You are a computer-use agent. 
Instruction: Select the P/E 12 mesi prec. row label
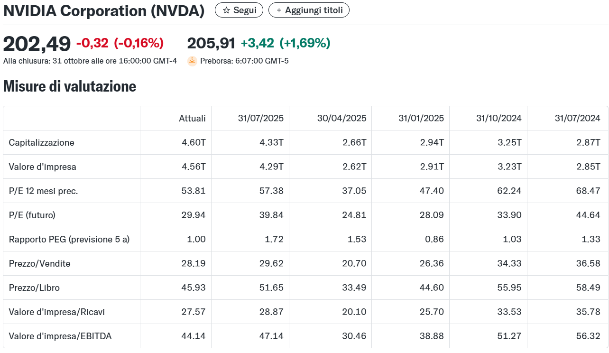(44, 191)
